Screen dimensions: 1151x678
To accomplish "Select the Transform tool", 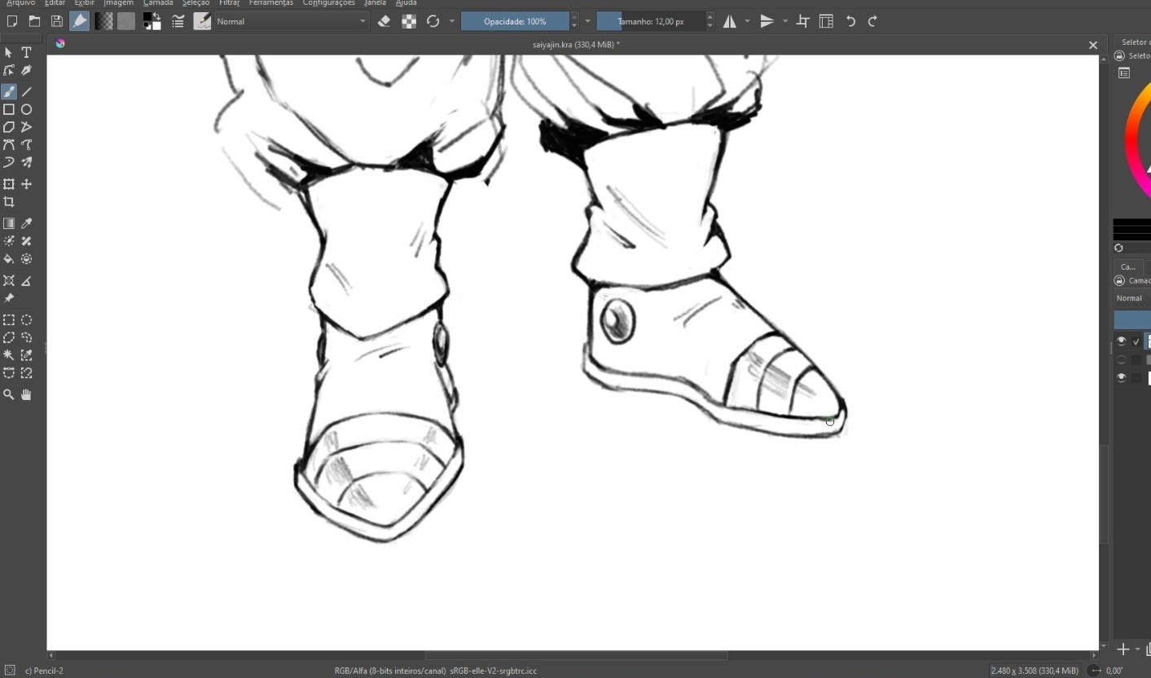I will pyautogui.click(x=9, y=184).
